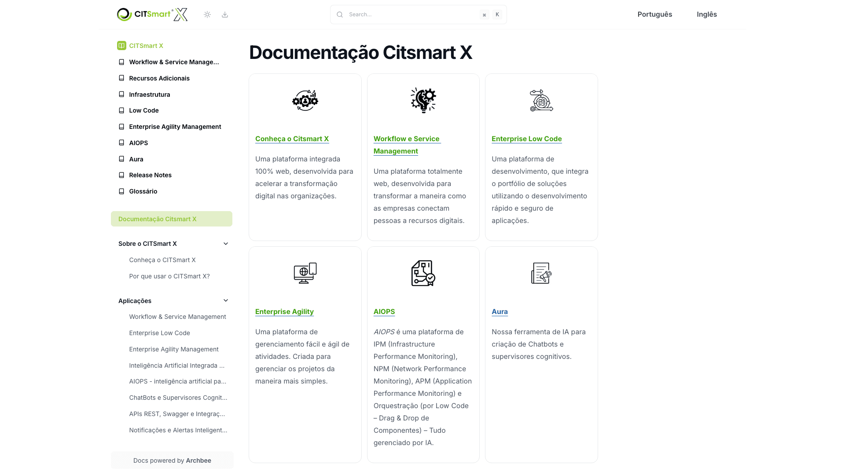This screenshot has width=845, height=475.
Task: Collapse the Sobre o CITSmart X section
Action: (225, 243)
